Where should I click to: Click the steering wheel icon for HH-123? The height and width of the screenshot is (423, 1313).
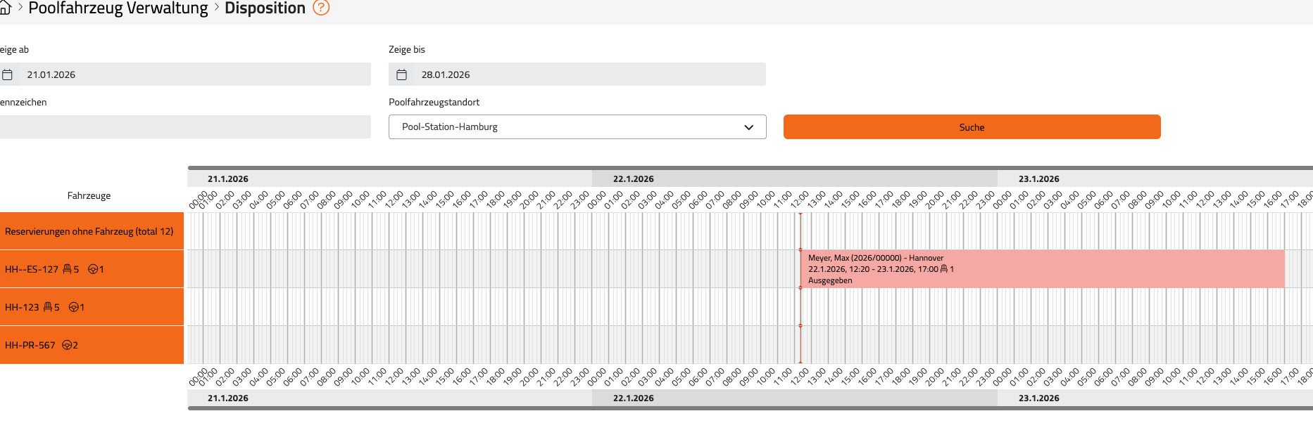tap(73, 307)
